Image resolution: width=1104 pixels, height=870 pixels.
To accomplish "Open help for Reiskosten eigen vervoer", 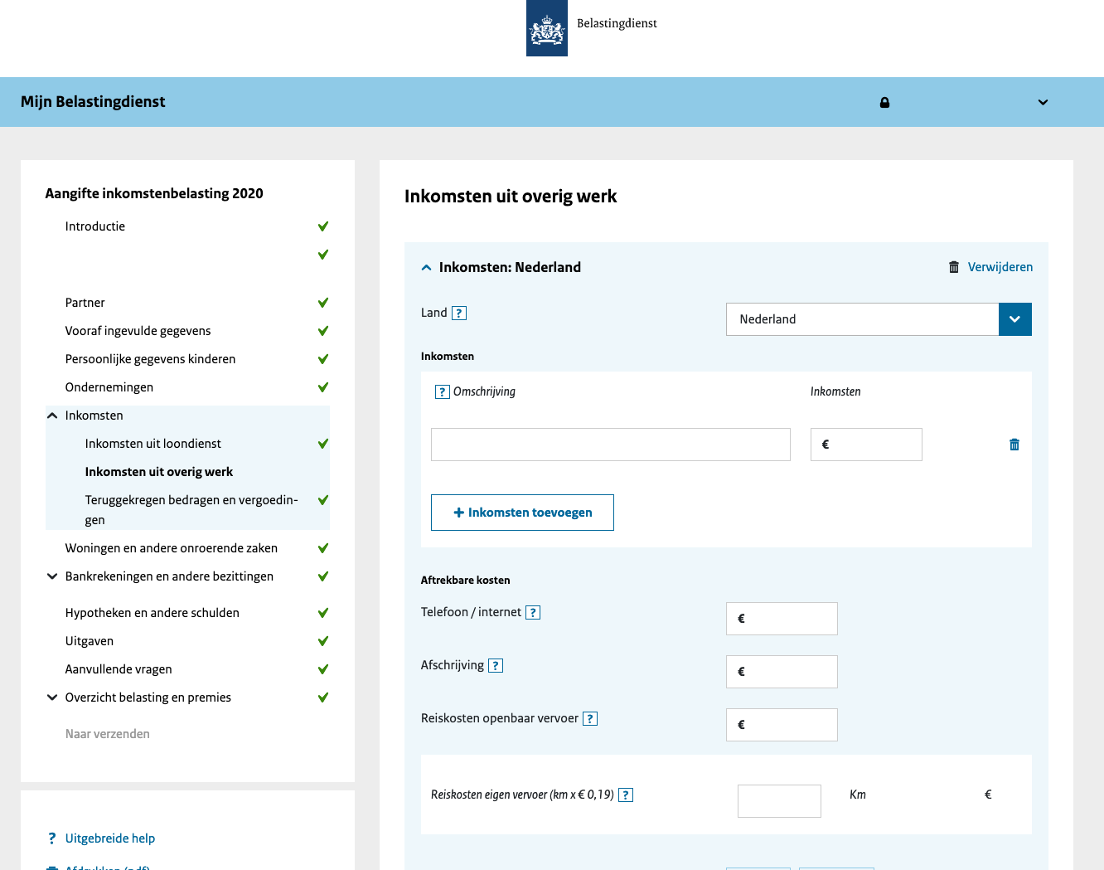I will [x=626, y=795].
